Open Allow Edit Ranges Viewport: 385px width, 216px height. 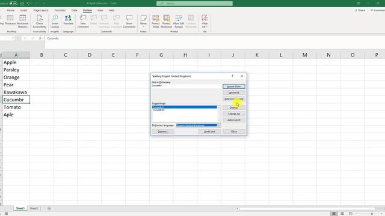pyautogui.click(x=179, y=21)
